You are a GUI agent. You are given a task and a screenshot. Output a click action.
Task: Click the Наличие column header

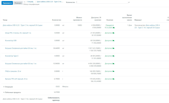point(110,20)
